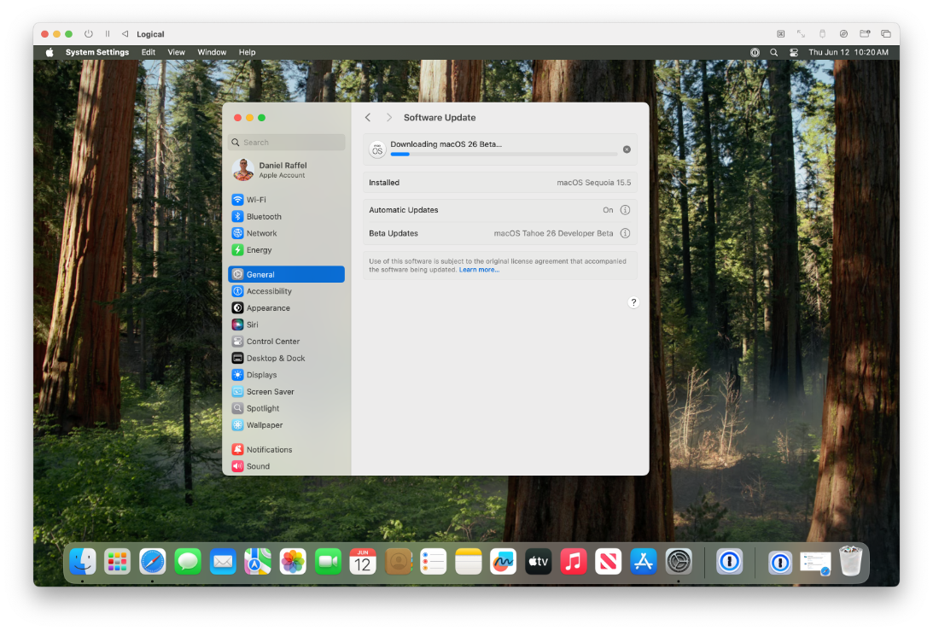Launch FaceTime from the Dock

click(x=328, y=561)
